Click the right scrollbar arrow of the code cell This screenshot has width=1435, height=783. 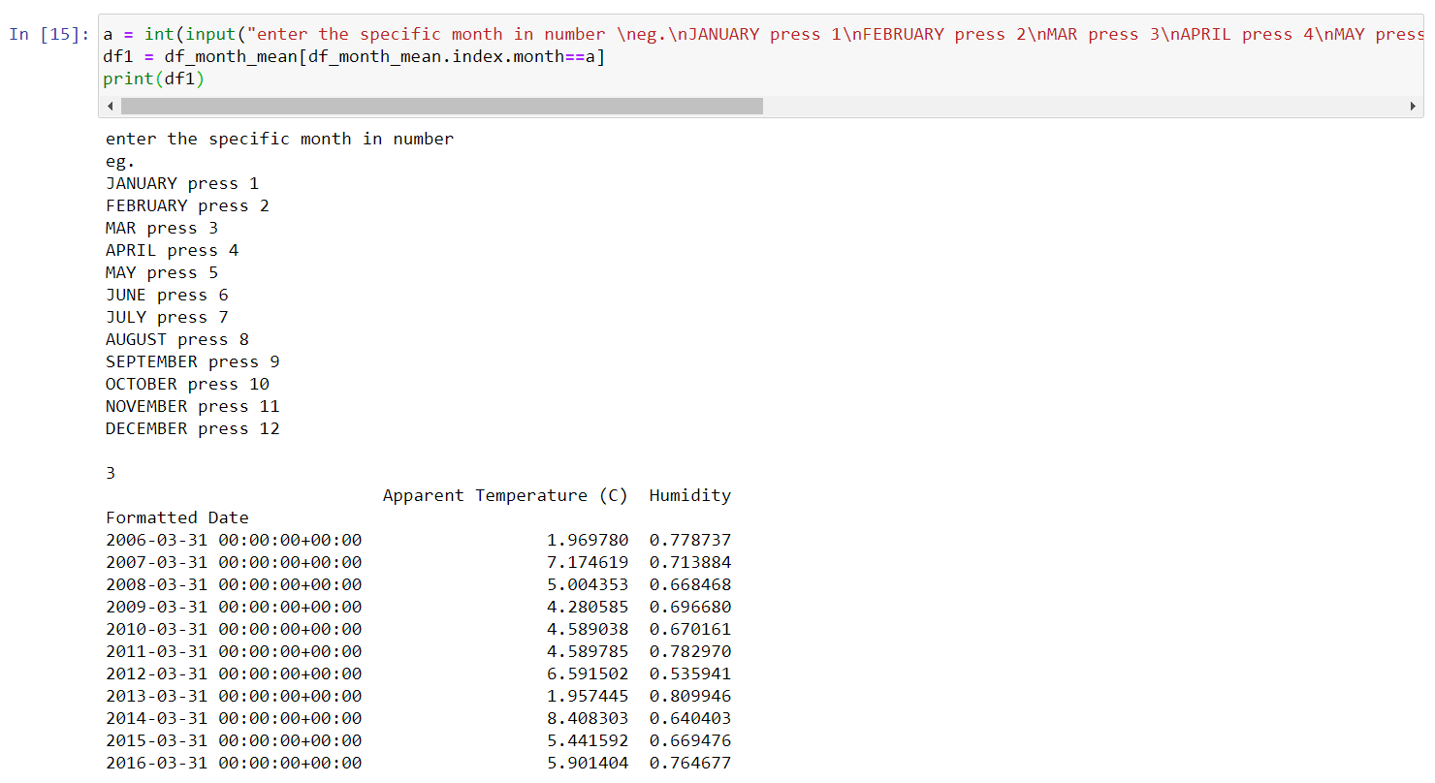1414,106
